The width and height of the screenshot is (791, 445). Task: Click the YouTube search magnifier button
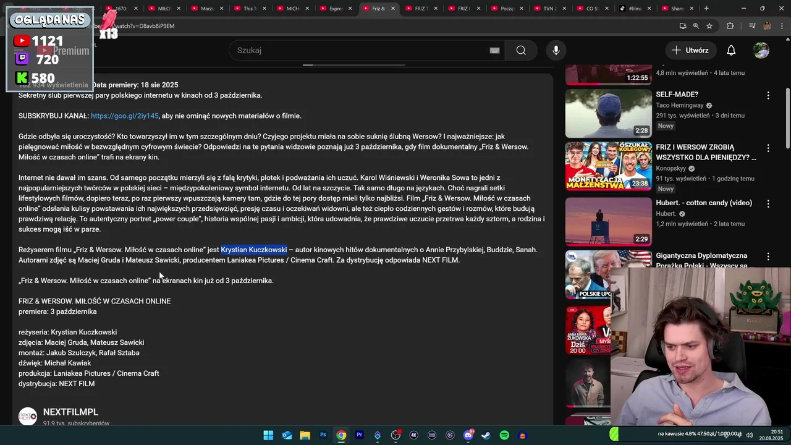521,50
